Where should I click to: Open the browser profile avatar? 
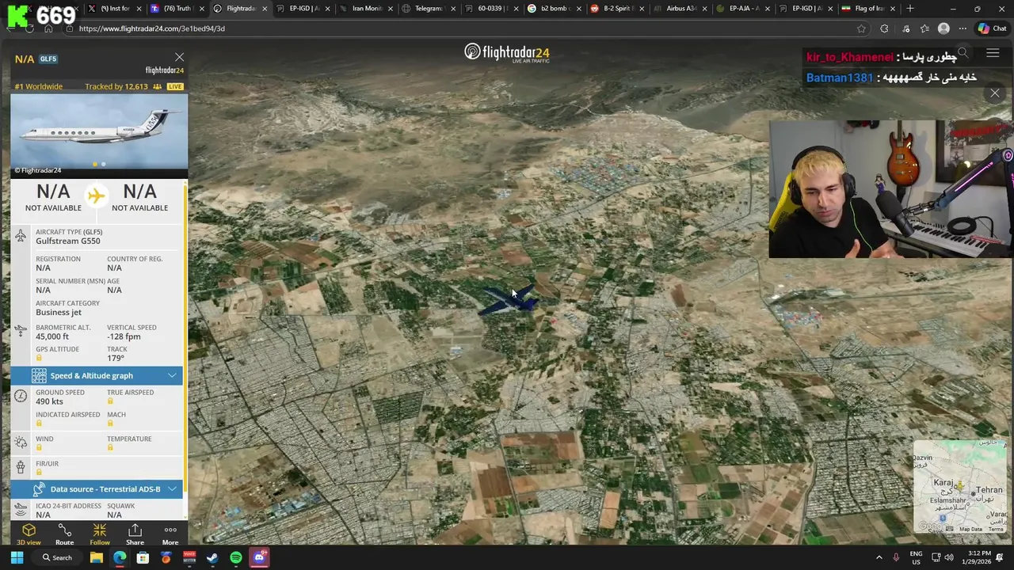coord(943,28)
